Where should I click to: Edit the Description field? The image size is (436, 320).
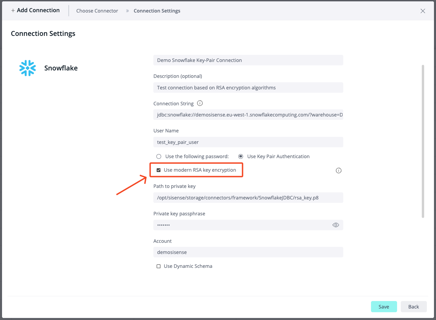248,88
